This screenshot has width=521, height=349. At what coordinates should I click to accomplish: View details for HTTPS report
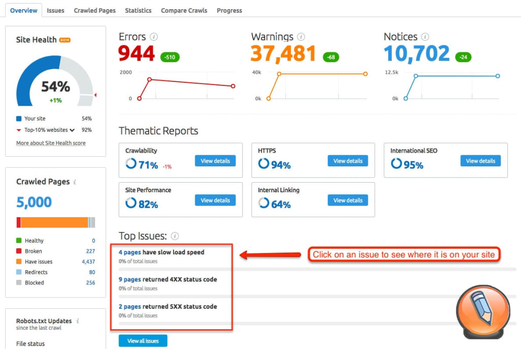[348, 160]
